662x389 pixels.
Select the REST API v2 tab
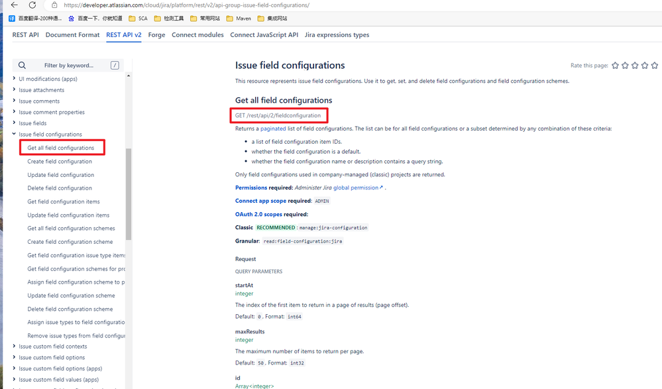[x=124, y=35]
